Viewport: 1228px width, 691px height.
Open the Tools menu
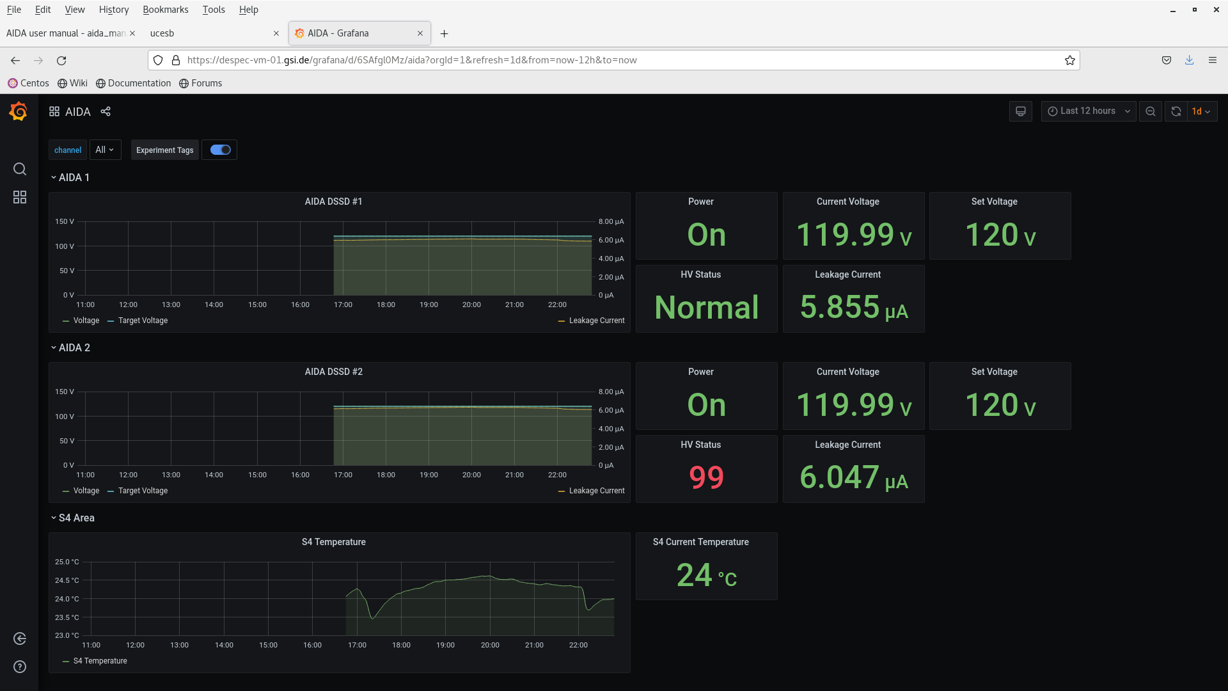[214, 10]
